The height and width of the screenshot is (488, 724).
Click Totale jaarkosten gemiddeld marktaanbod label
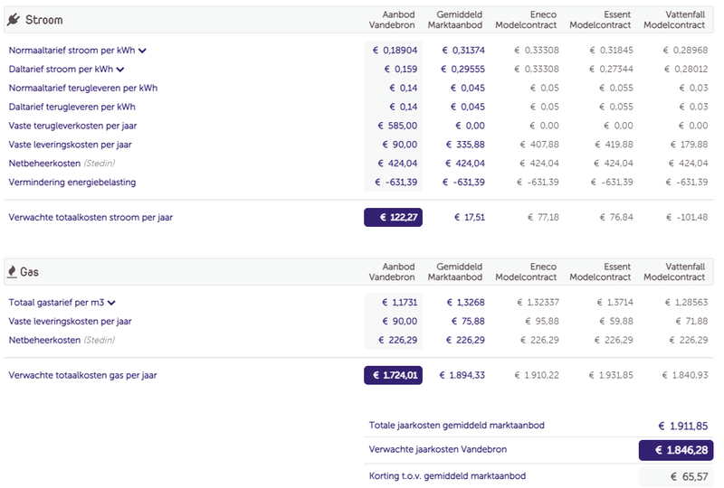click(456, 426)
